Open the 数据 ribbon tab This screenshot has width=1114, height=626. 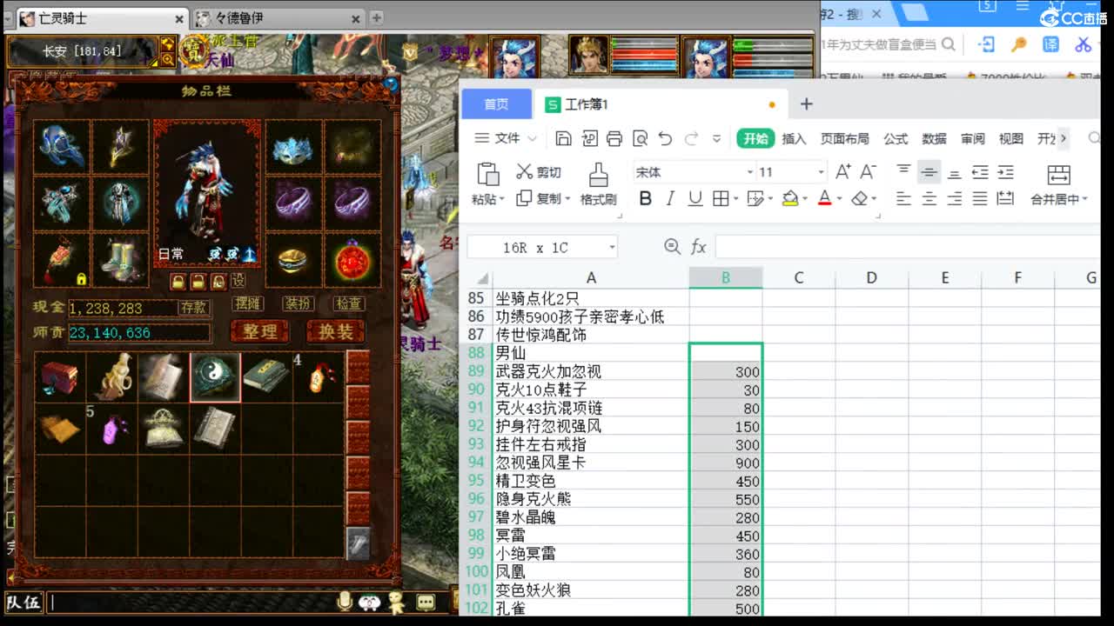pyautogui.click(x=934, y=138)
